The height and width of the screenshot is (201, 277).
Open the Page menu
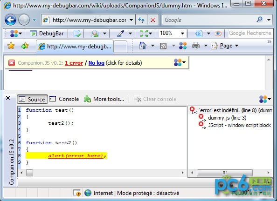coord(224,46)
